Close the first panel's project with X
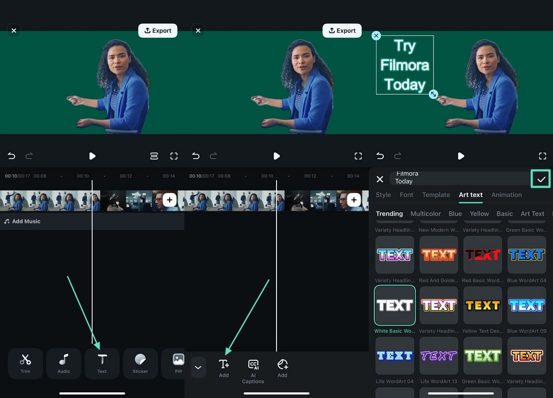Image resolution: width=553 pixels, height=398 pixels. 14,31
